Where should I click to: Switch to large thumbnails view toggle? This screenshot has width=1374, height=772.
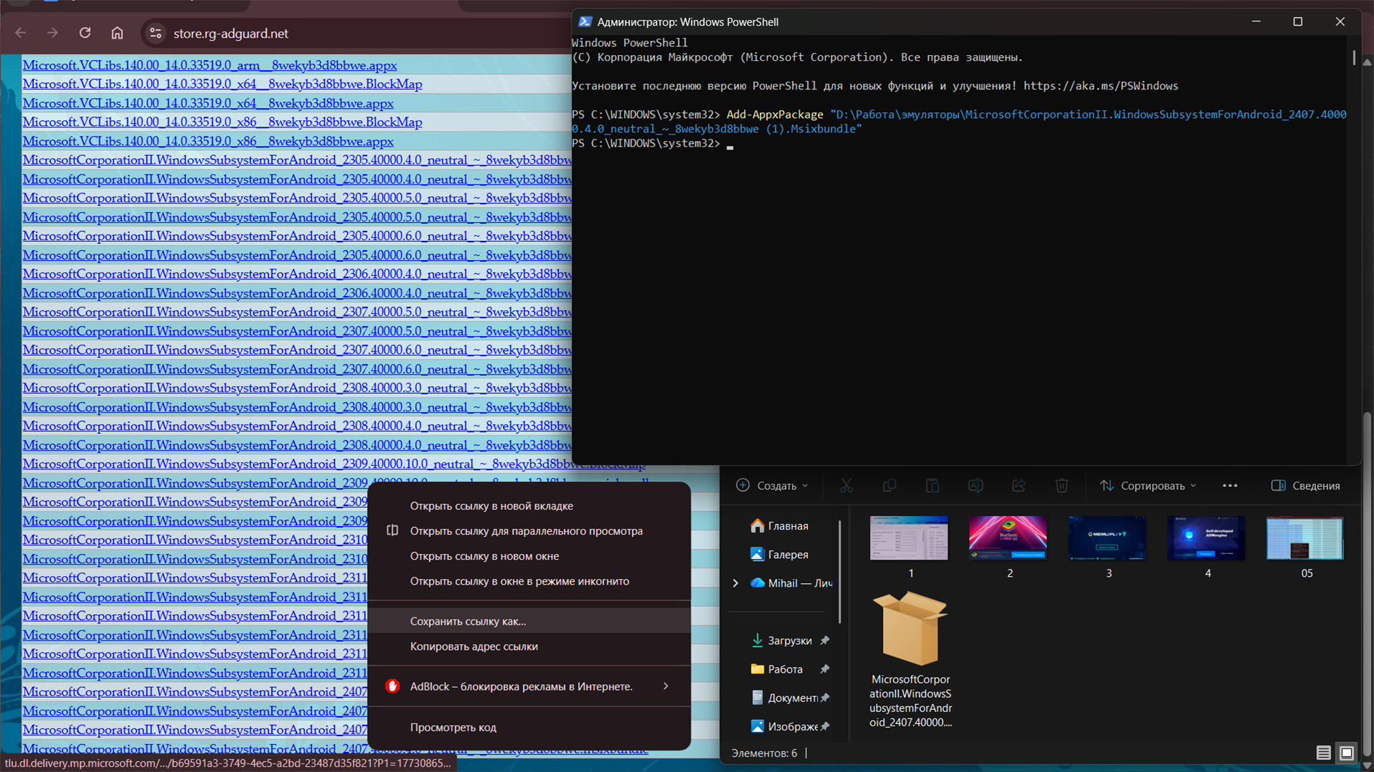1347,753
